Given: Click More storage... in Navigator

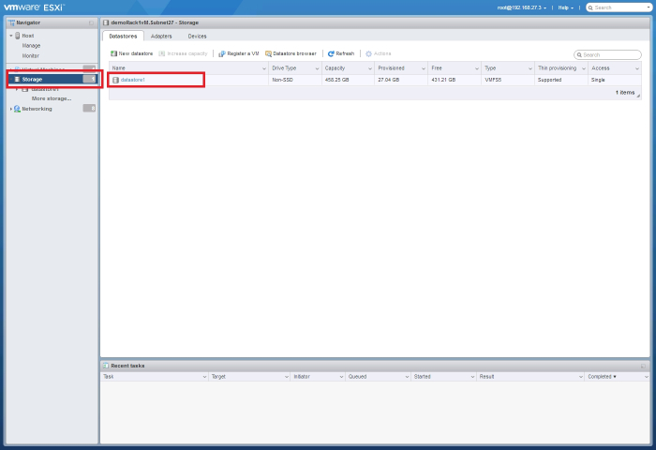Looking at the screenshot, I should [52, 98].
